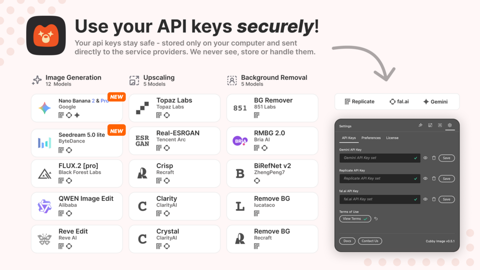480x270 pixels.
Task: Save the Gemini API key
Action: point(447,158)
